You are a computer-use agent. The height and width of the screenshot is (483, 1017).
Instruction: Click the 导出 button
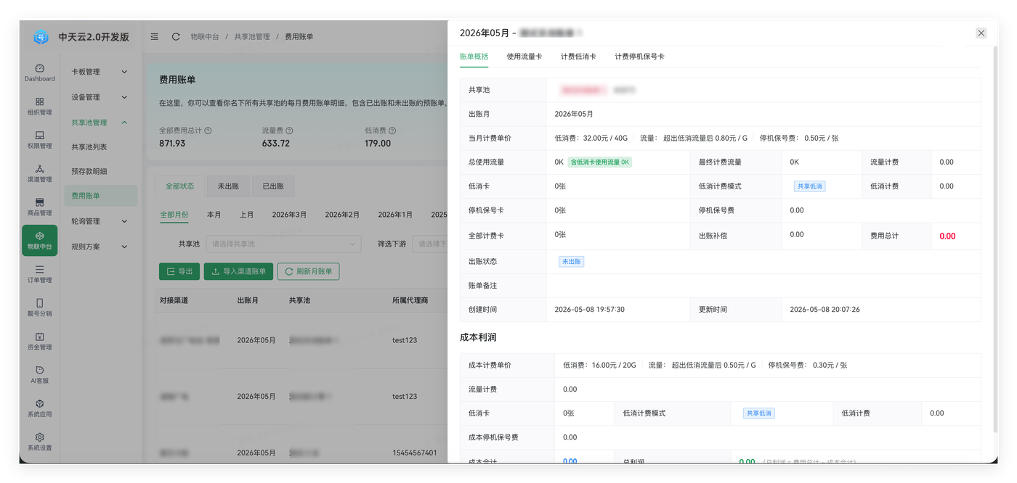point(179,271)
